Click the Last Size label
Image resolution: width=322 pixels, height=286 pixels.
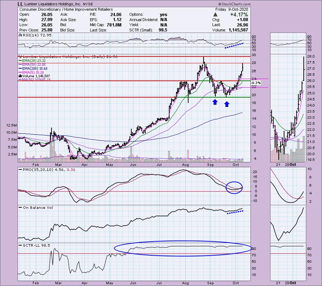[98, 30]
